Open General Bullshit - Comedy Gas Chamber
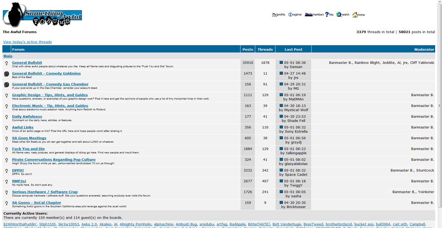This screenshot has width=442, height=228. [50, 84]
